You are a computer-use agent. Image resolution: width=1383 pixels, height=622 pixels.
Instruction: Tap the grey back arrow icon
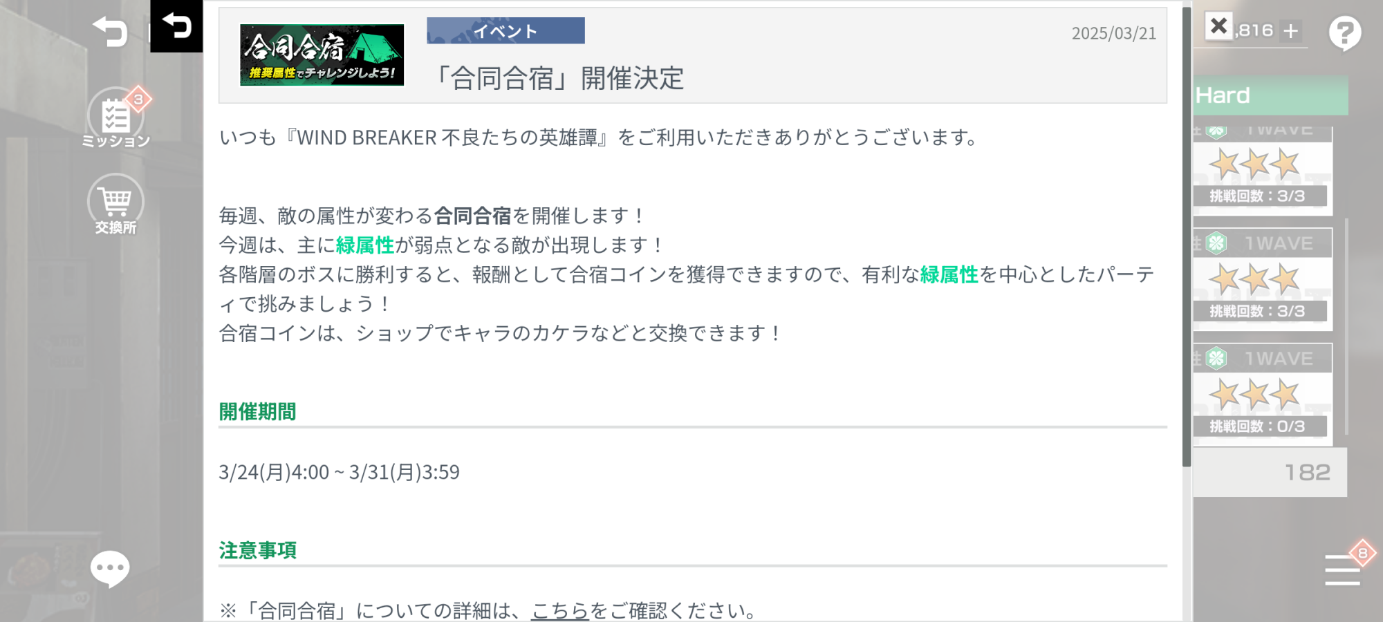coord(111,32)
